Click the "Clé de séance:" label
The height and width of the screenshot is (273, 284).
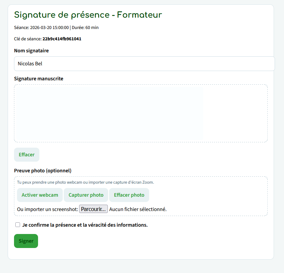click(28, 39)
